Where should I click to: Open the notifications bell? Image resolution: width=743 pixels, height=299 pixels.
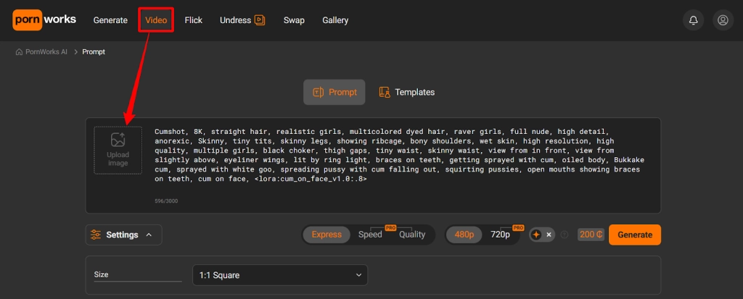tap(693, 20)
